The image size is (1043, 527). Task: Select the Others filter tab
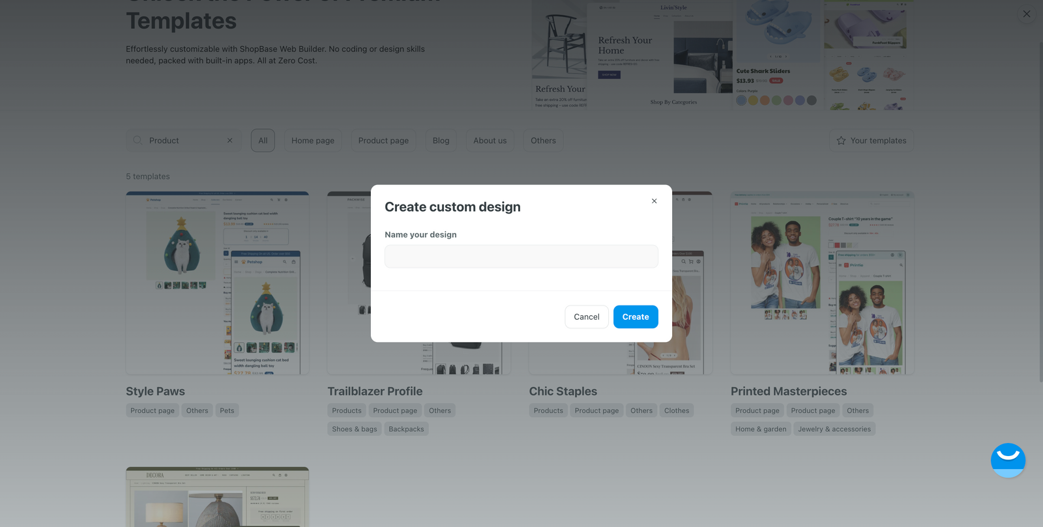(543, 141)
